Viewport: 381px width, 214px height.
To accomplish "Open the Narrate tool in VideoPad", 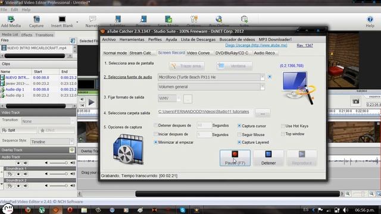I will pyautogui.click(x=92, y=21).
